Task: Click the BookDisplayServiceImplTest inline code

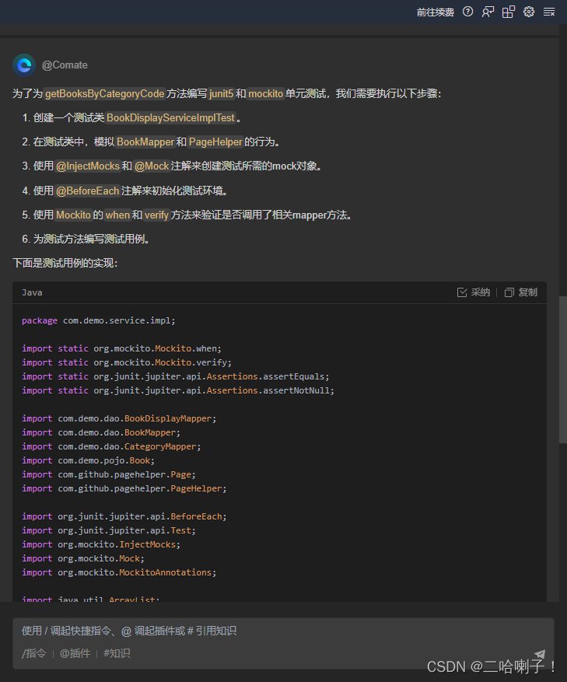Action: 170,118
